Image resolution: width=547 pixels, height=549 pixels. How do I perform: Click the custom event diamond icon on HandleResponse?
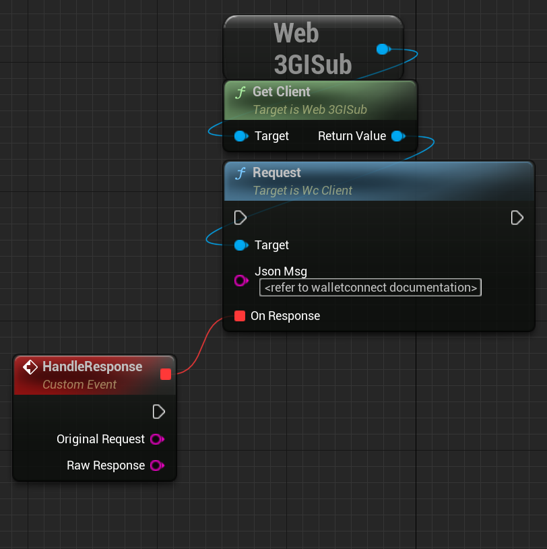pos(30,367)
